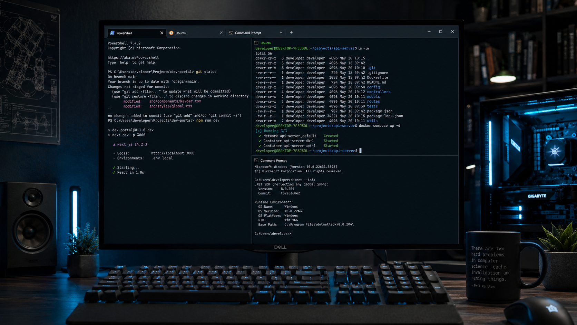Click the .env.local environment file name
This screenshot has height=325, width=577.
pos(162,158)
